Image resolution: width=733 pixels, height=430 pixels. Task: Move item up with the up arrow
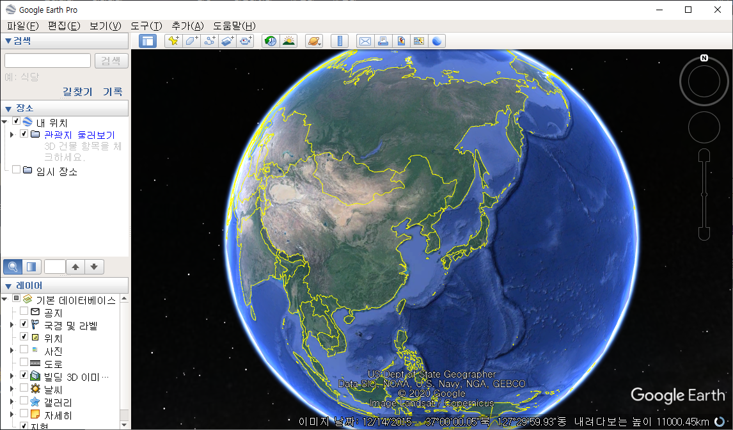(x=75, y=267)
